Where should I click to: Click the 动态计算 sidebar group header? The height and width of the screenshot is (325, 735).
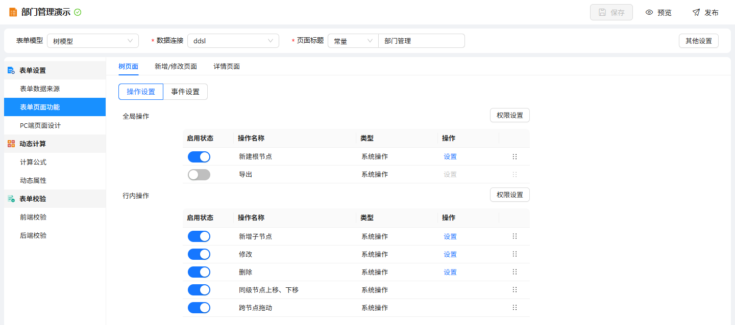55,144
